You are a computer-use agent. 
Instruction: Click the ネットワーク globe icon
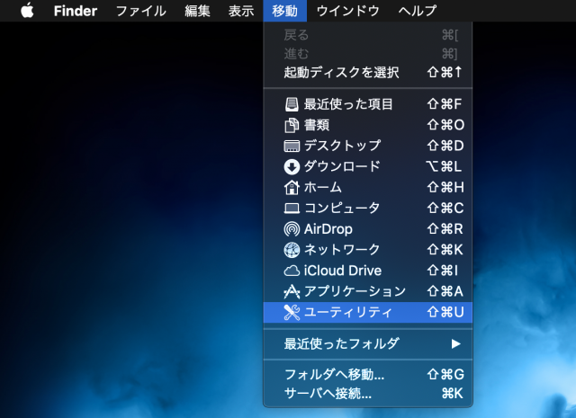(x=292, y=250)
